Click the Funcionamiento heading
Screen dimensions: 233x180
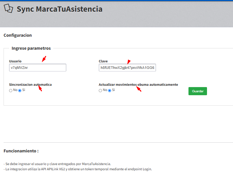click(21, 151)
